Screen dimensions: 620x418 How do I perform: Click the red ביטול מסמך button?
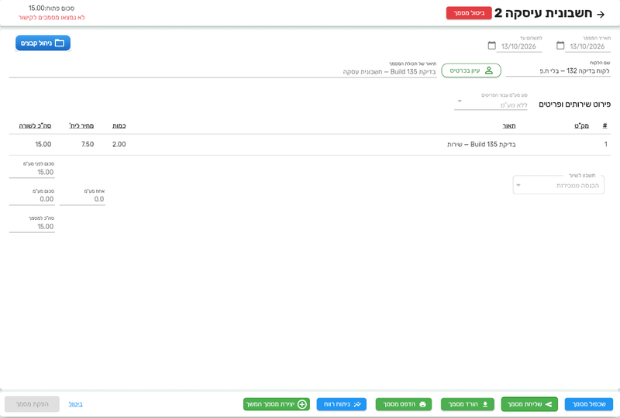[x=469, y=13]
